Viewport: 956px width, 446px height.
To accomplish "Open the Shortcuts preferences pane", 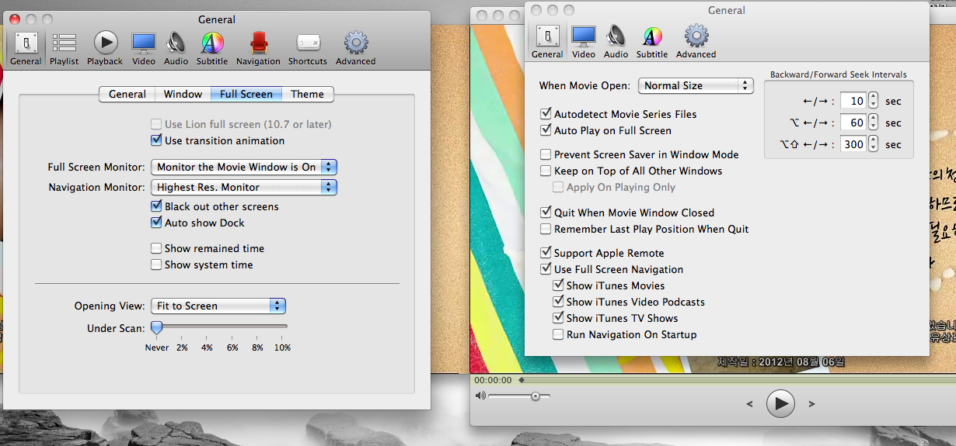I will [x=308, y=47].
